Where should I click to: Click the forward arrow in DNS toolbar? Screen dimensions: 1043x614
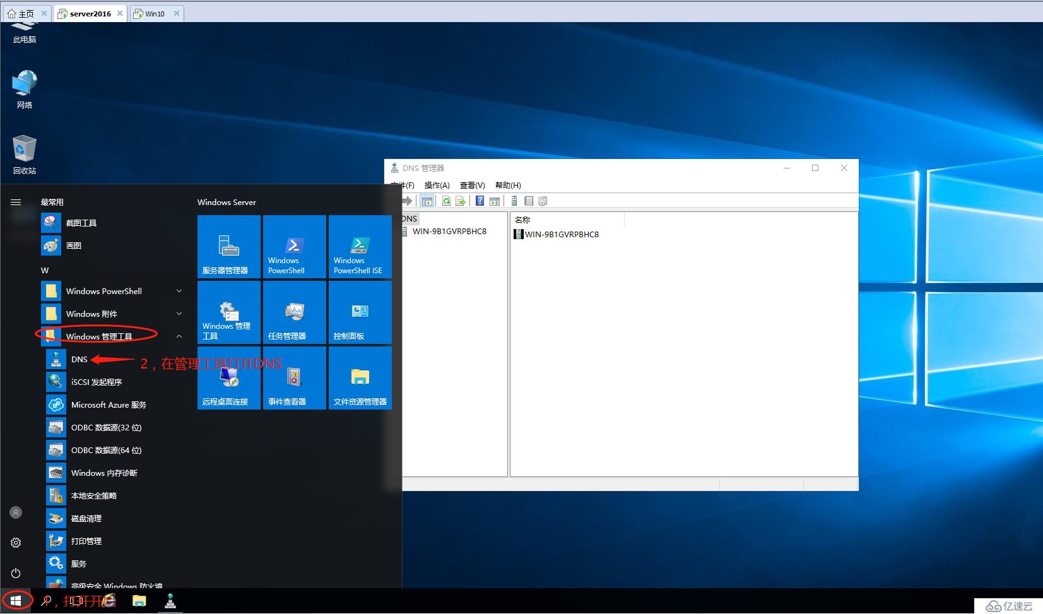tap(408, 201)
